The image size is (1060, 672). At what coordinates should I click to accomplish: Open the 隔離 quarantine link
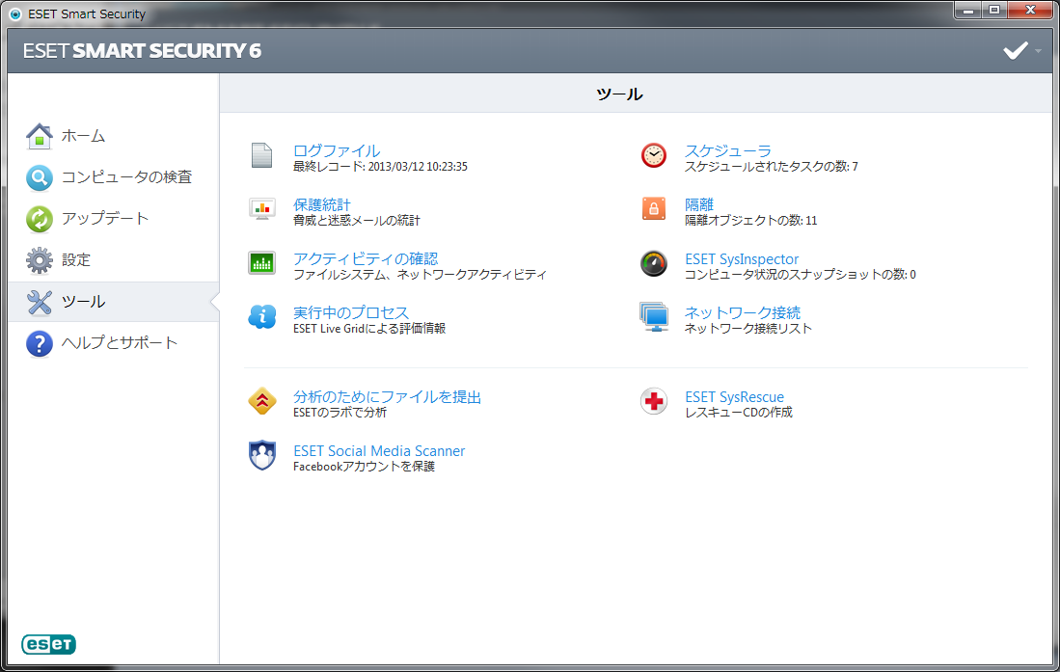pos(699,204)
